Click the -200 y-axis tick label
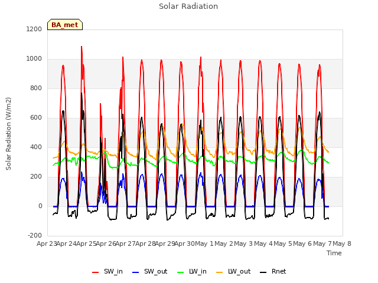 pos(35,235)
